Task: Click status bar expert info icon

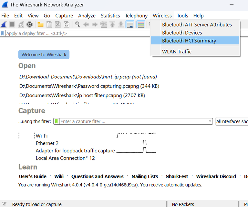Action: click(x=4, y=204)
